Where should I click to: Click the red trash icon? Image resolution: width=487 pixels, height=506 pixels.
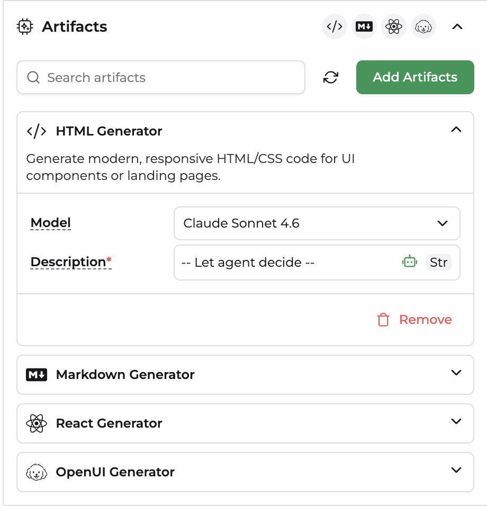pos(383,320)
